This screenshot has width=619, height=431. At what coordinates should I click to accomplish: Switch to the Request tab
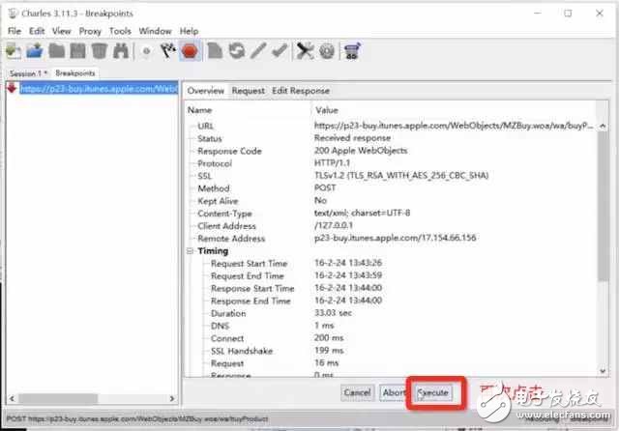pos(248,91)
